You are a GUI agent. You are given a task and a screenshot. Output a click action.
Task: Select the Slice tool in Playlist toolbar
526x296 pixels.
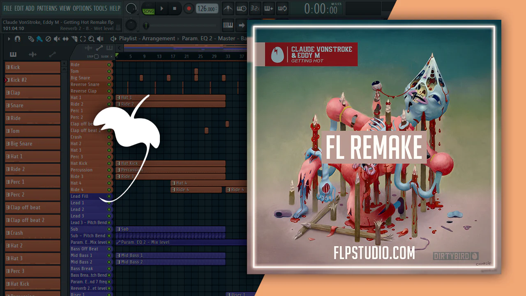(x=74, y=39)
